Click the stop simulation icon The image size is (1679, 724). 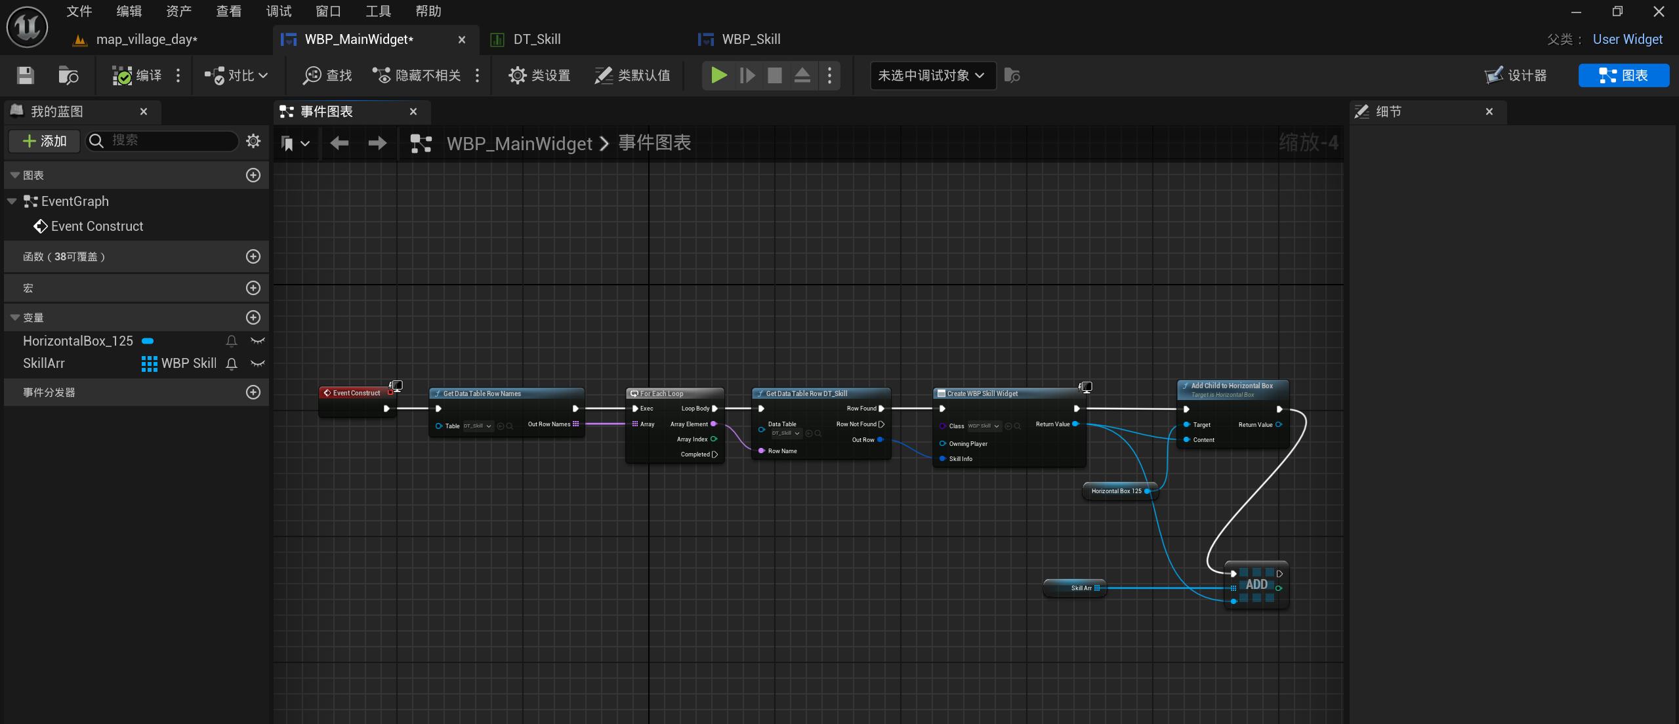774,75
